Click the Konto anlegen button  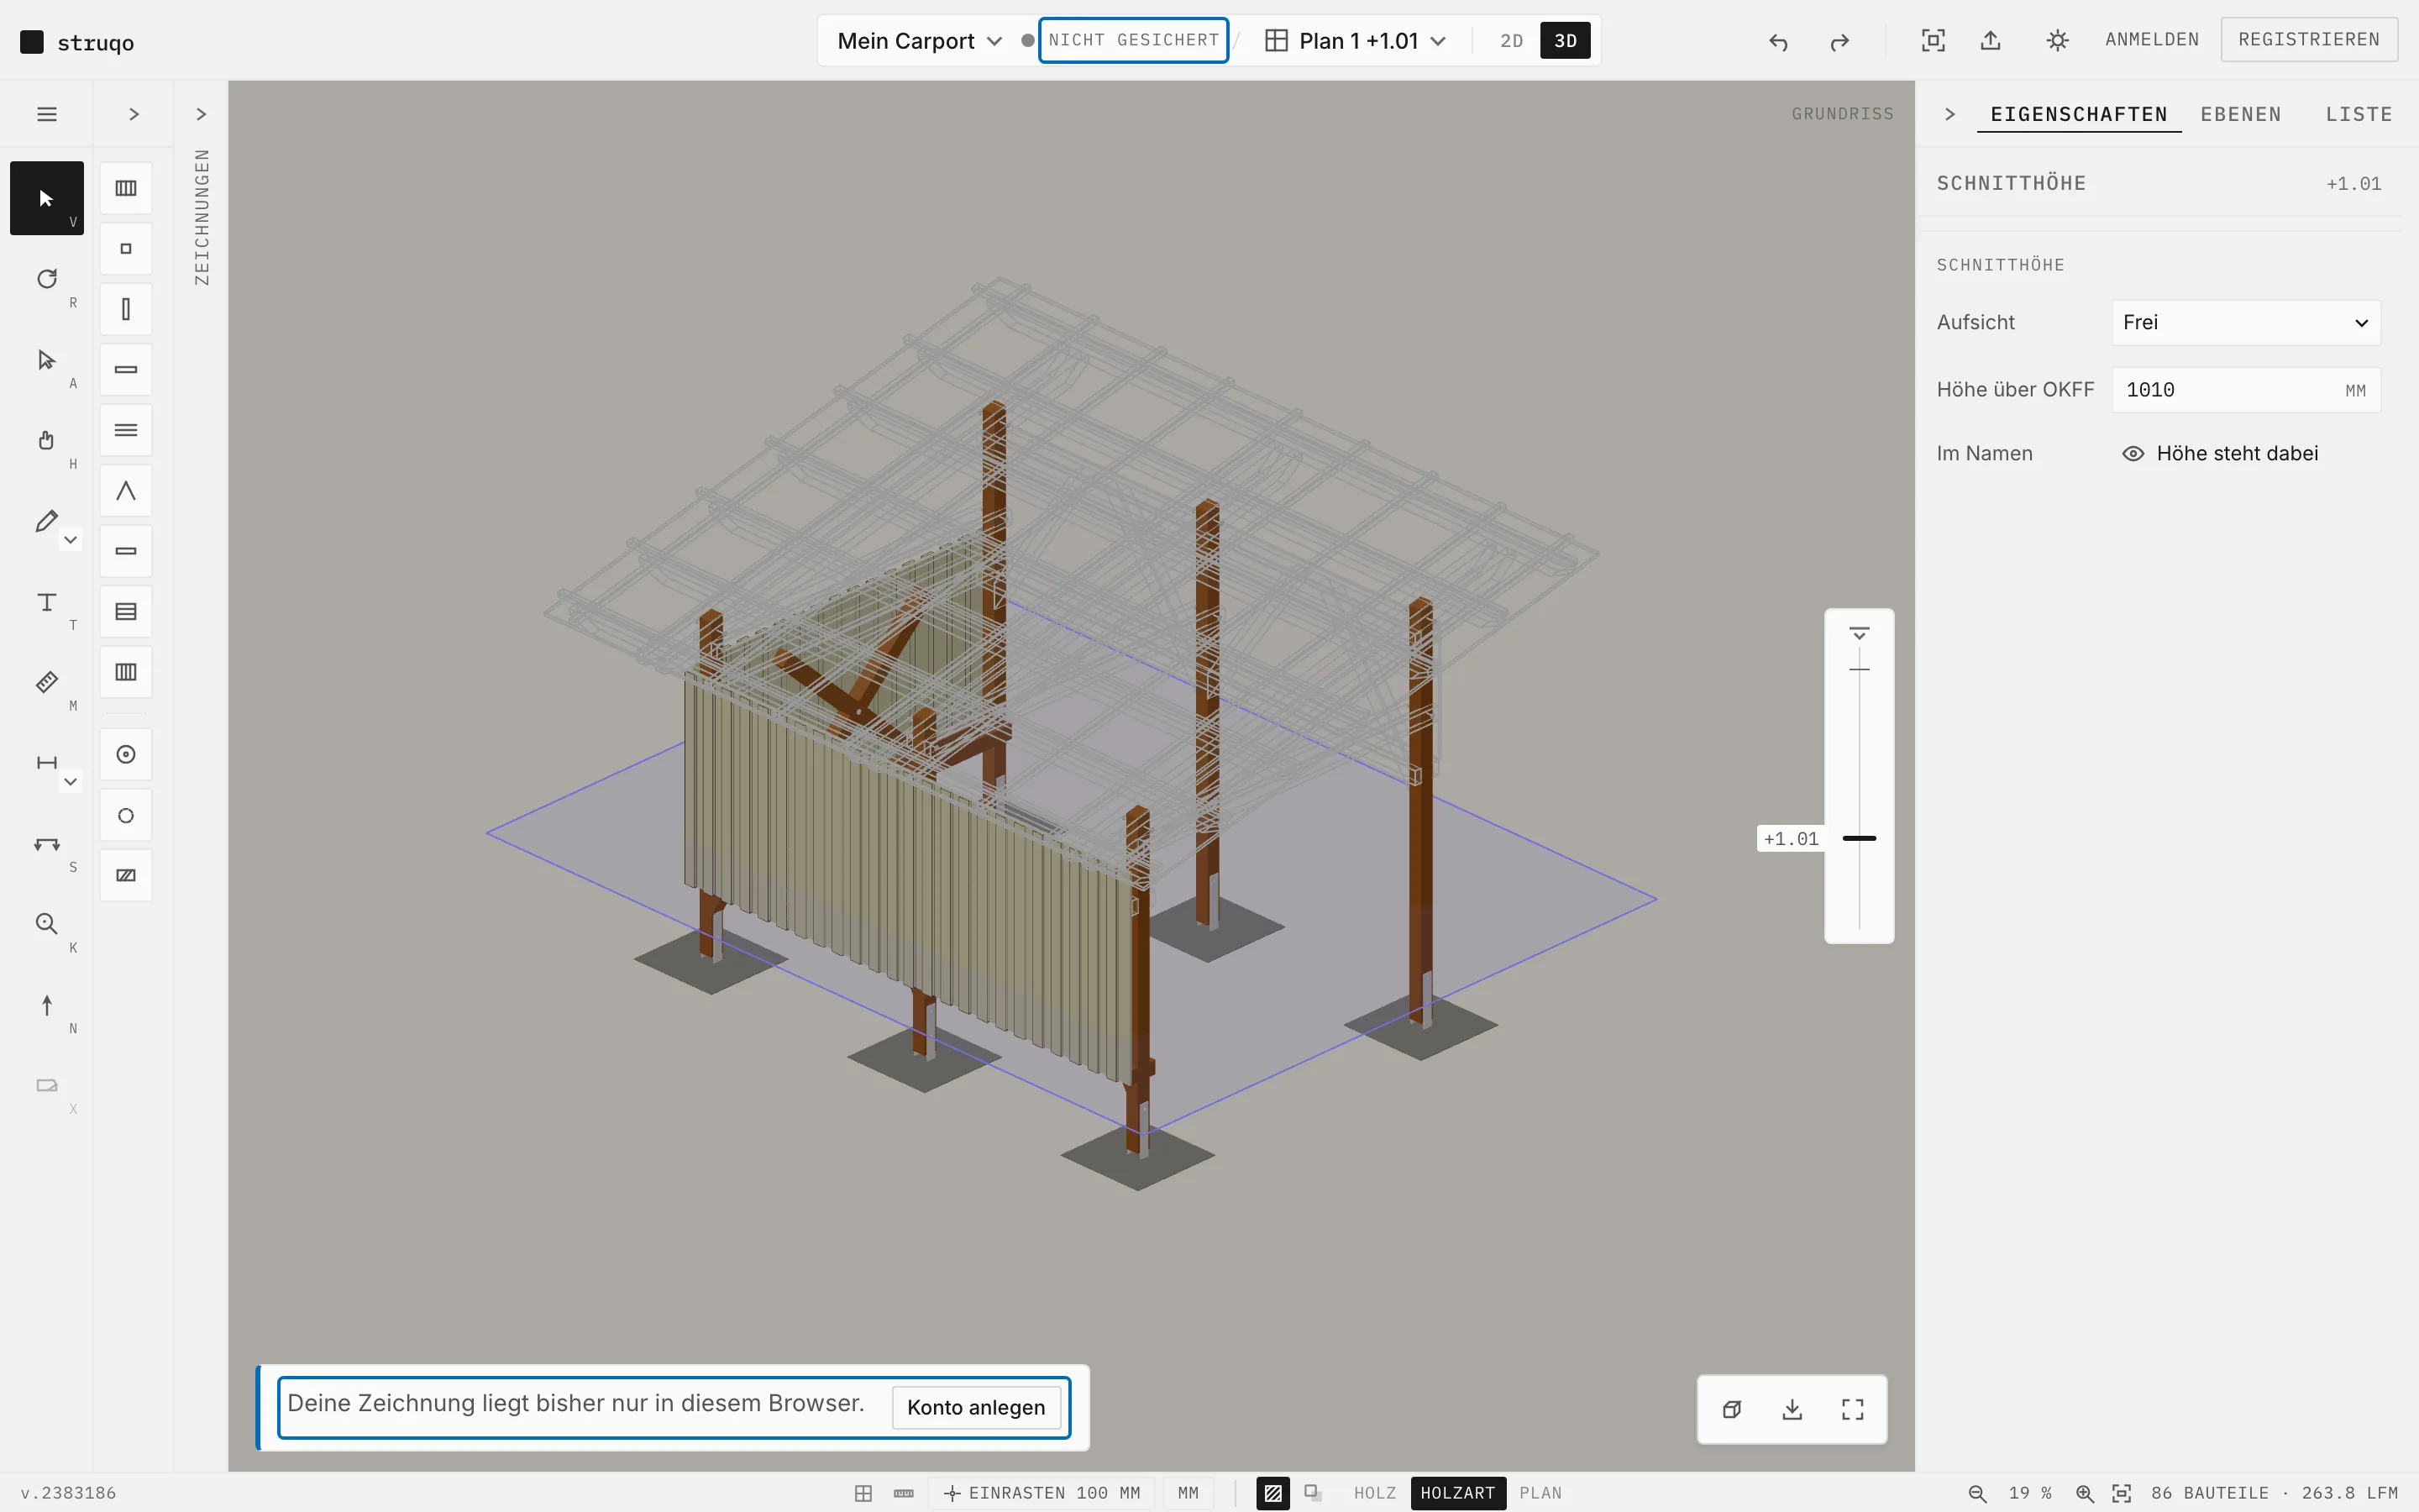976,1407
